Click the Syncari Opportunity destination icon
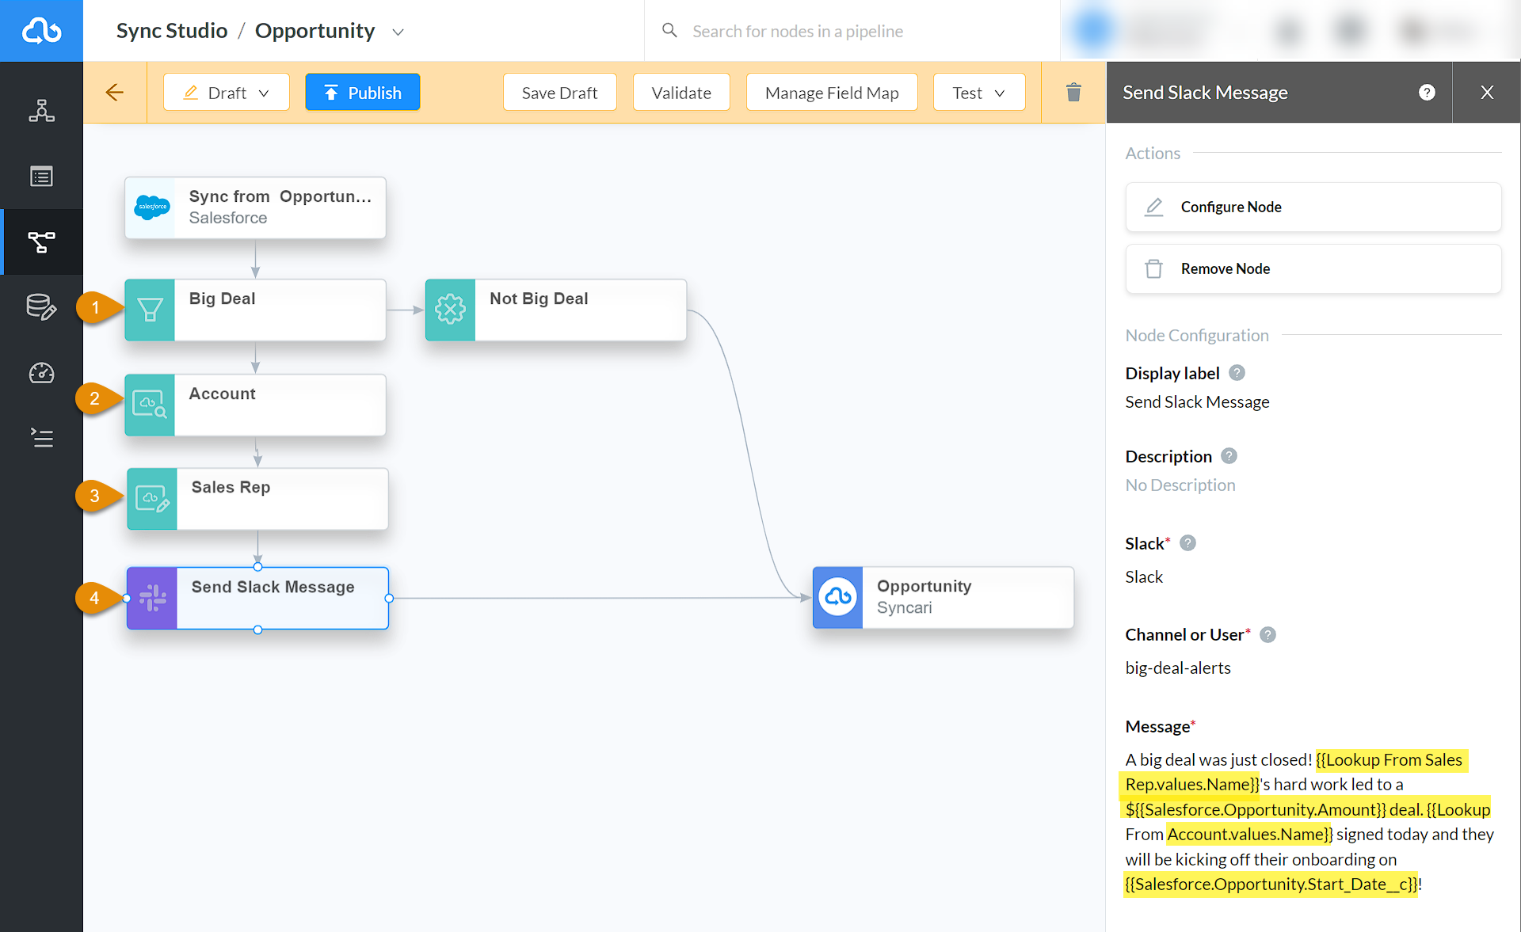This screenshot has width=1521, height=932. tap(838, 597)
